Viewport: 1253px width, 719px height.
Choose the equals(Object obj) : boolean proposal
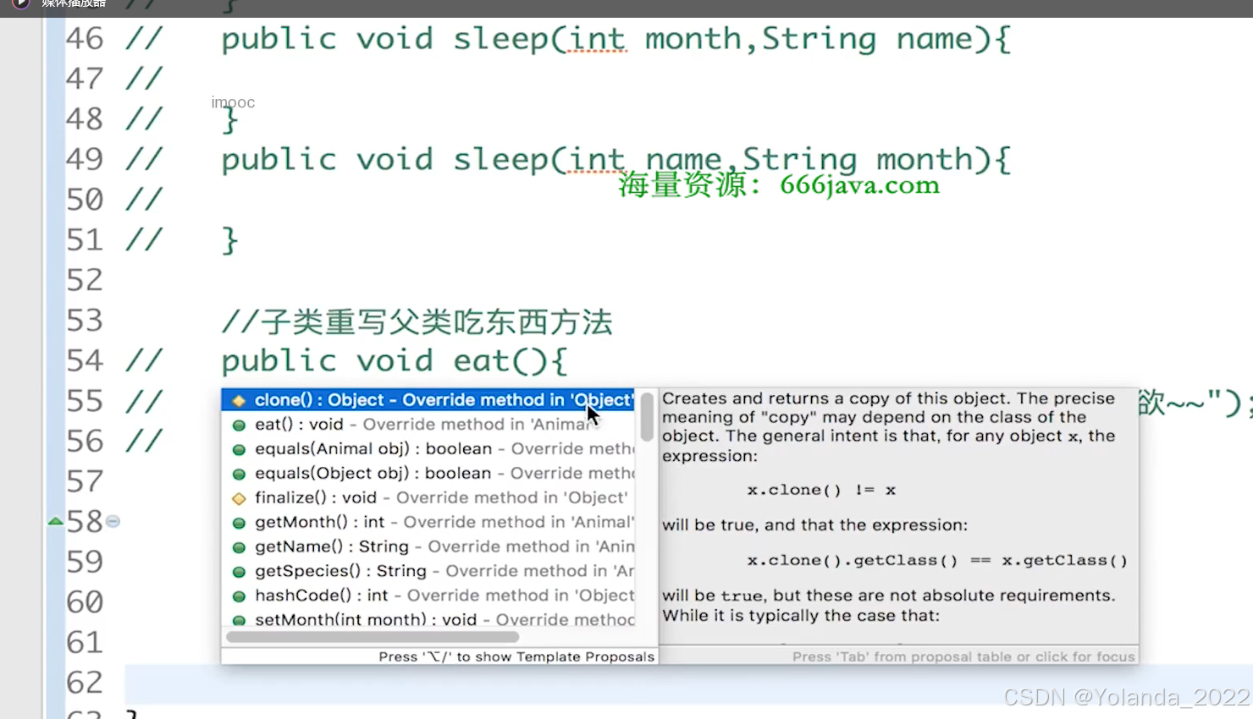tap(428, 474)
